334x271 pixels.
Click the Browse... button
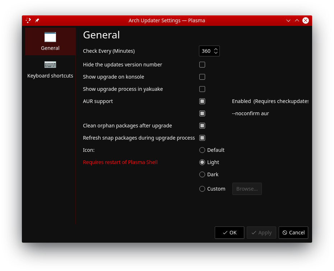point(247,189)
